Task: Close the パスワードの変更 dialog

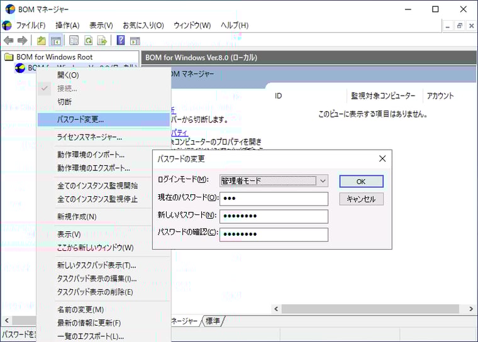Action: coord(382,158)
